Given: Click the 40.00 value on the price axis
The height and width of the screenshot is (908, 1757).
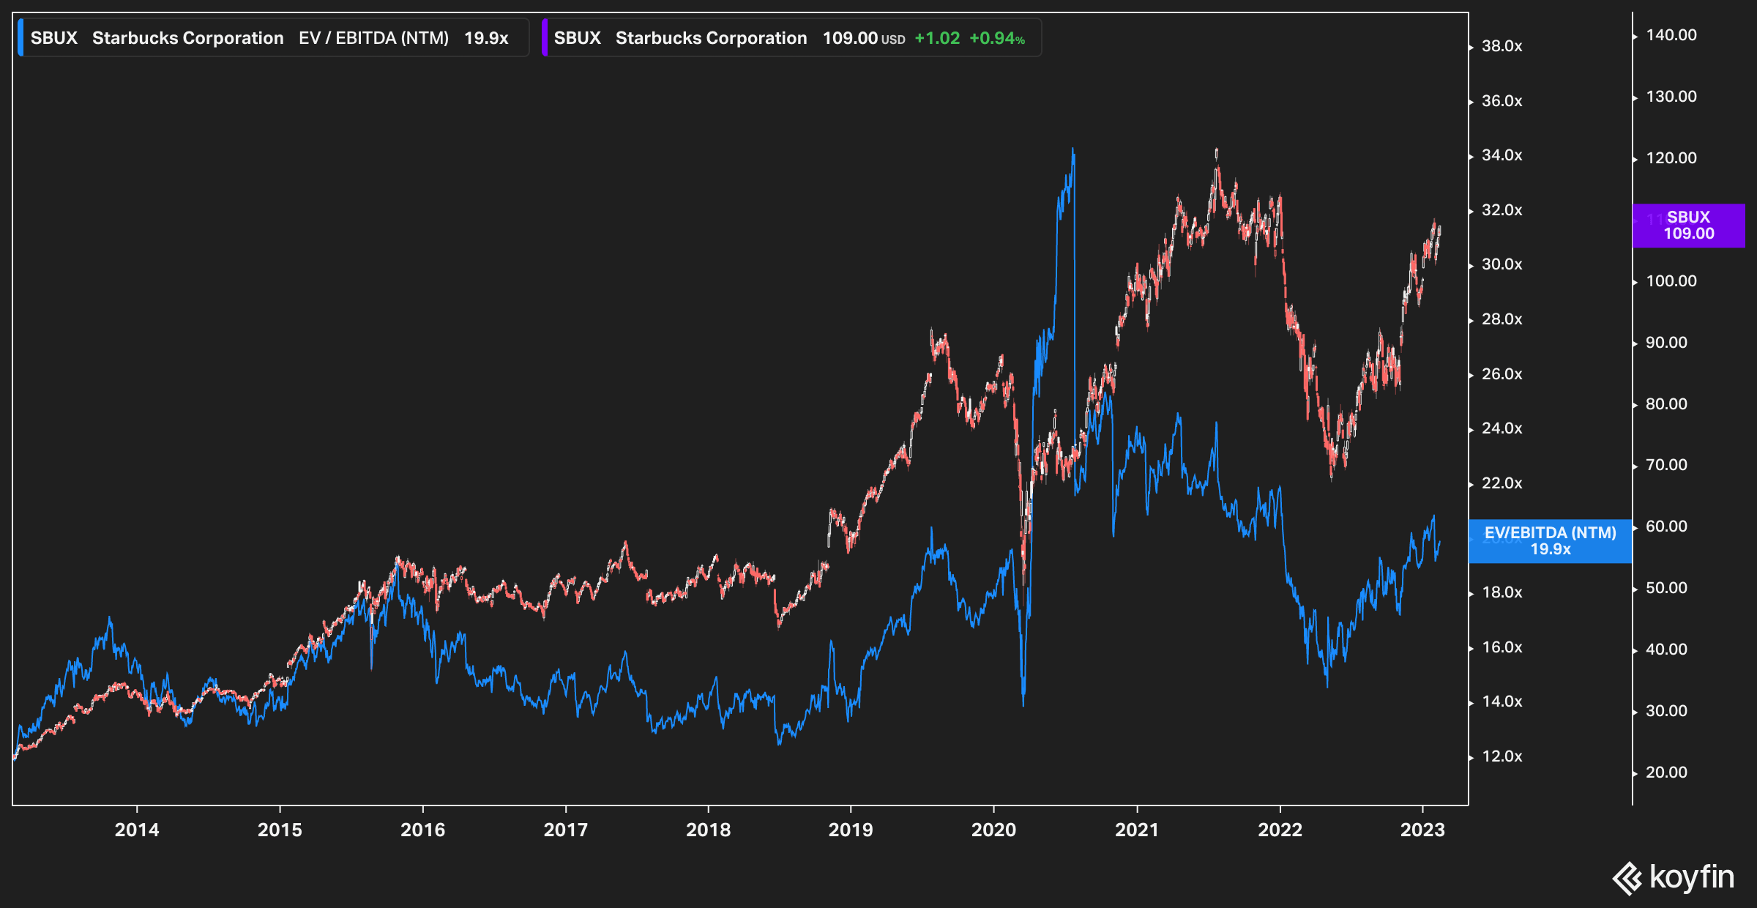Looking at the screenshot, I should [x=1666, y=650].
